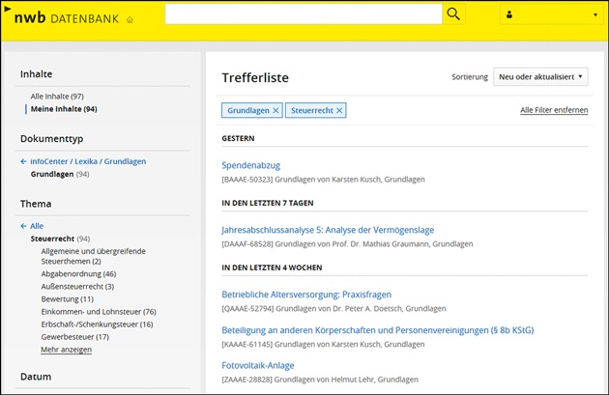Image resolution: width=609 pixels, height=395 pixels.
Task: Remove the Grundlagen filter chip
Action: tap(275, 111)
